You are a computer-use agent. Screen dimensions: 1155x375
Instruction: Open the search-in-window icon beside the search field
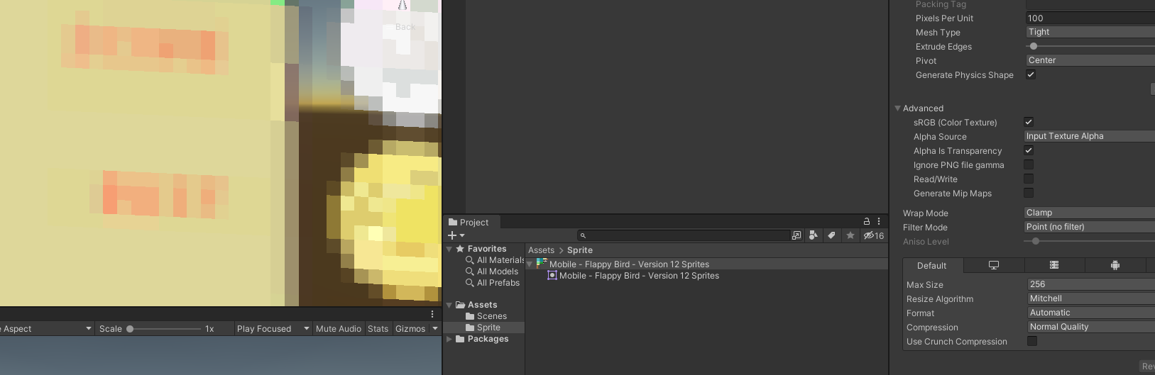coord(797,235)
